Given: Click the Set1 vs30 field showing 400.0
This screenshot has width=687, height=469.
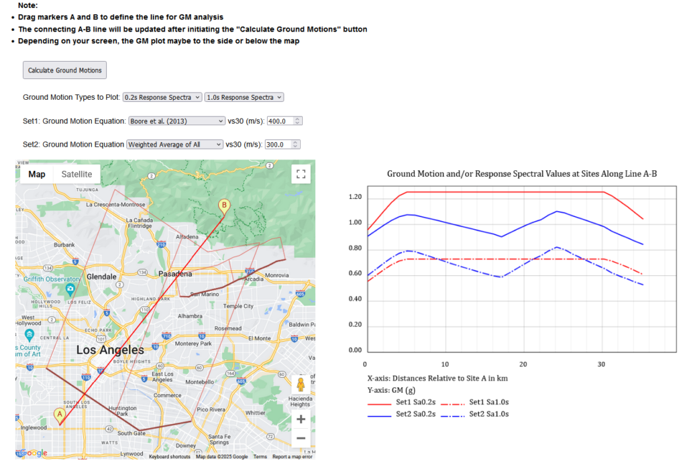Looking at the screenshot, I should coord(284,121).
